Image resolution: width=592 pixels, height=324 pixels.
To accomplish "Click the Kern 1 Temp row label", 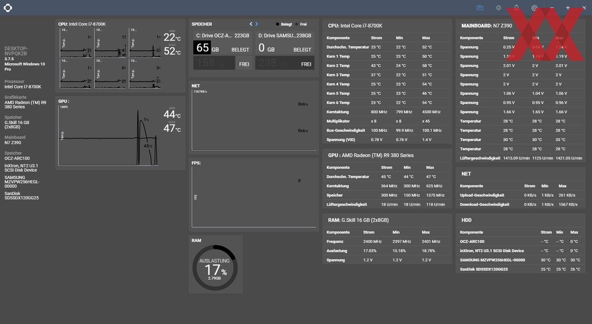I will (x=338, y=56).
